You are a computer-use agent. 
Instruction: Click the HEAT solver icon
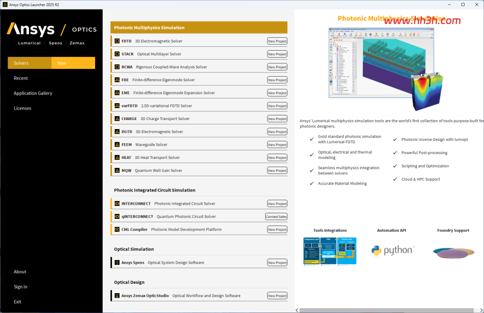pos(117,158)
